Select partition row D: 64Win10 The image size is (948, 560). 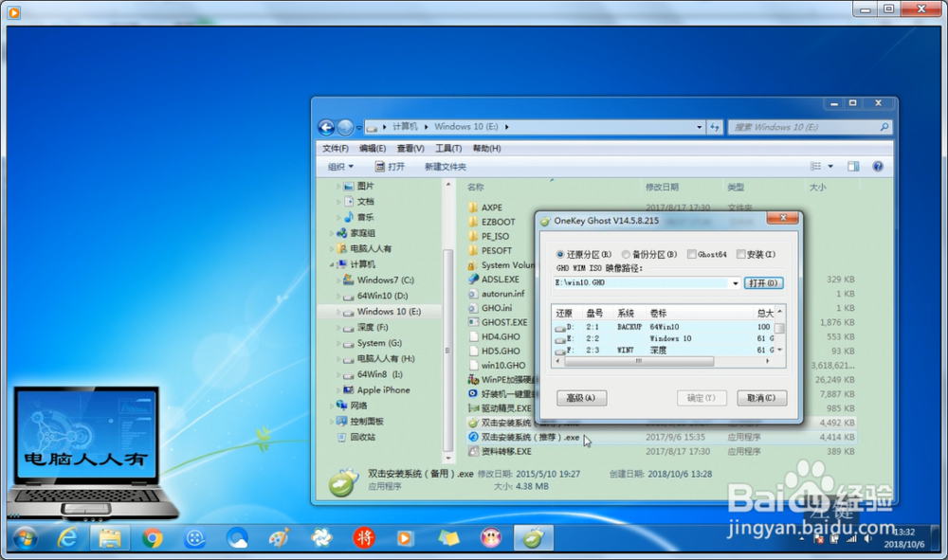(x=663, y=327)
